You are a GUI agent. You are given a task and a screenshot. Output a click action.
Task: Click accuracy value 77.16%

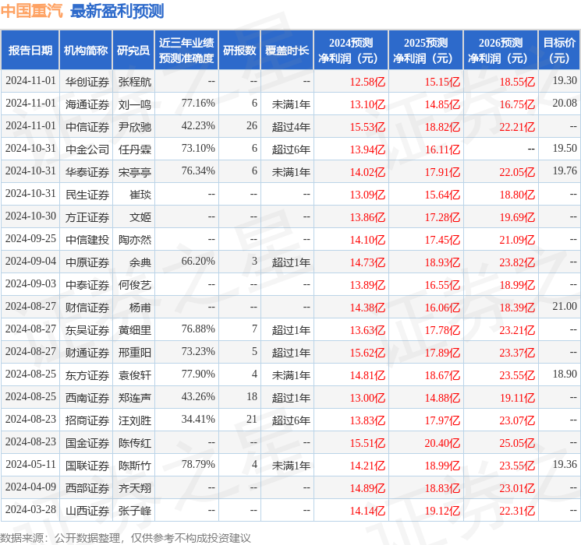(x=198, y=104)
